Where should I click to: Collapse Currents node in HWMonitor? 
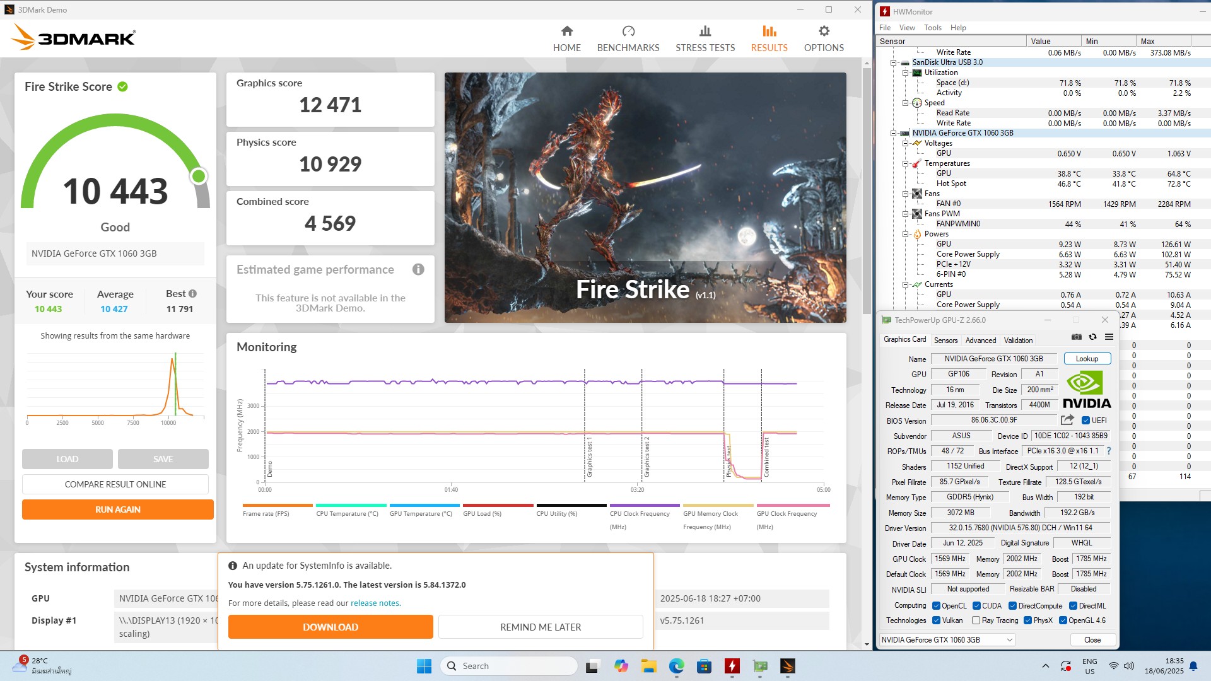click(905, 284)
